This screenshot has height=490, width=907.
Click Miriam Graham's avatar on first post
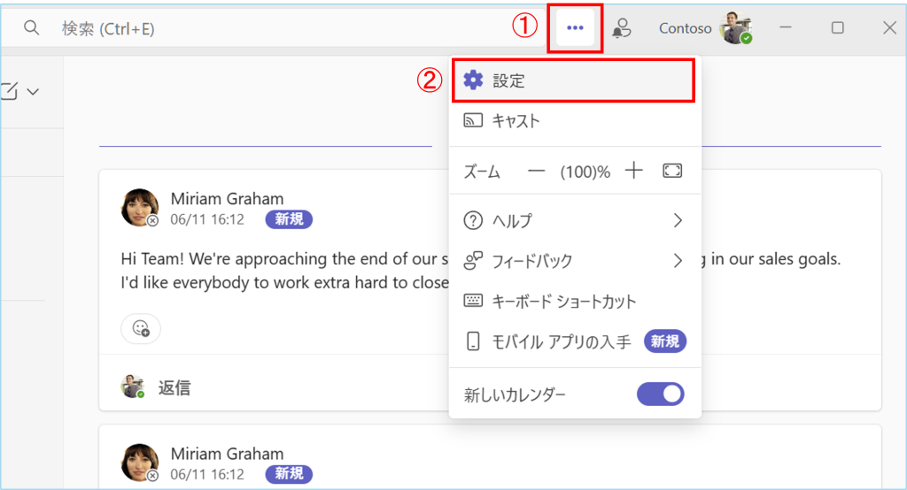(139, 208)
